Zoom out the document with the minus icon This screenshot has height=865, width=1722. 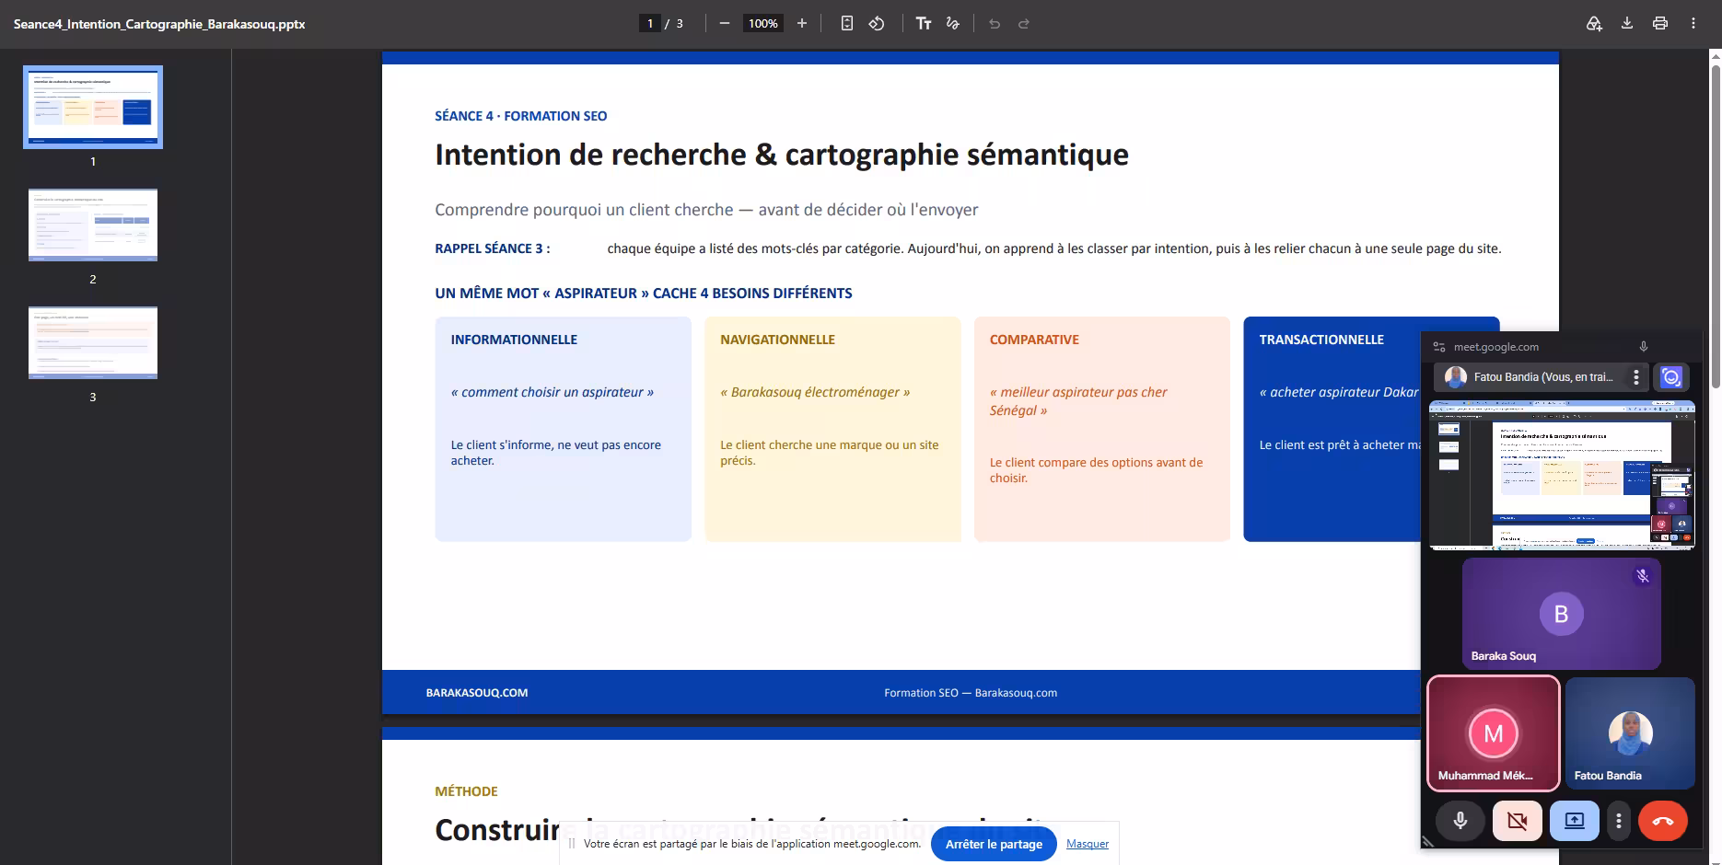tap(725, 24)
